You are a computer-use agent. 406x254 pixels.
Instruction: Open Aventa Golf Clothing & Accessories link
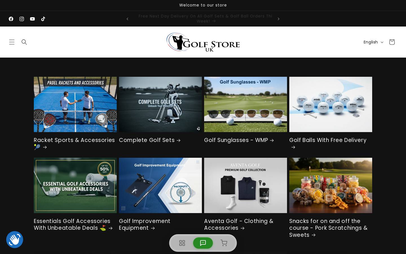pos(239,224)
